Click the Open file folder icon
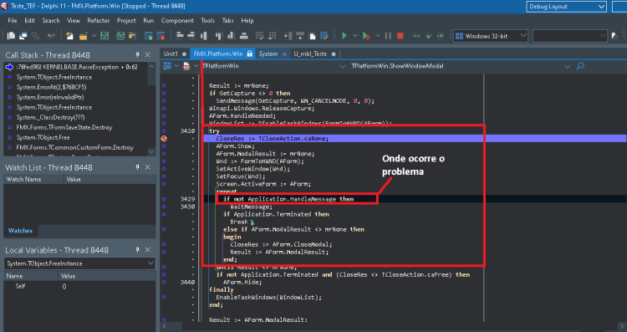627x332 pixels. coord(83,36)
